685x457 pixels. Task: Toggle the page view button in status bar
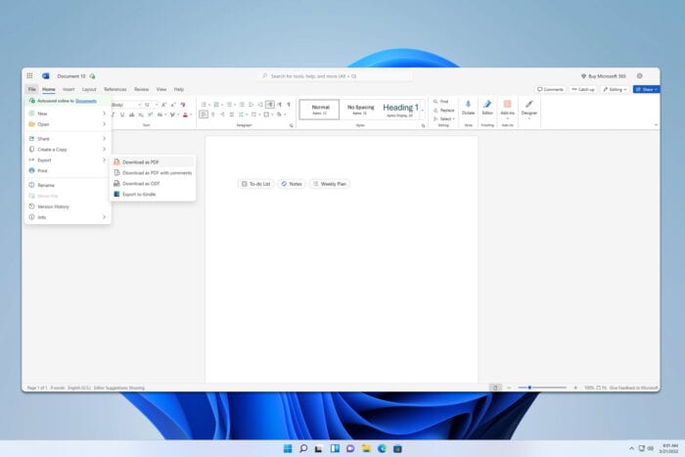click(495, 388)
